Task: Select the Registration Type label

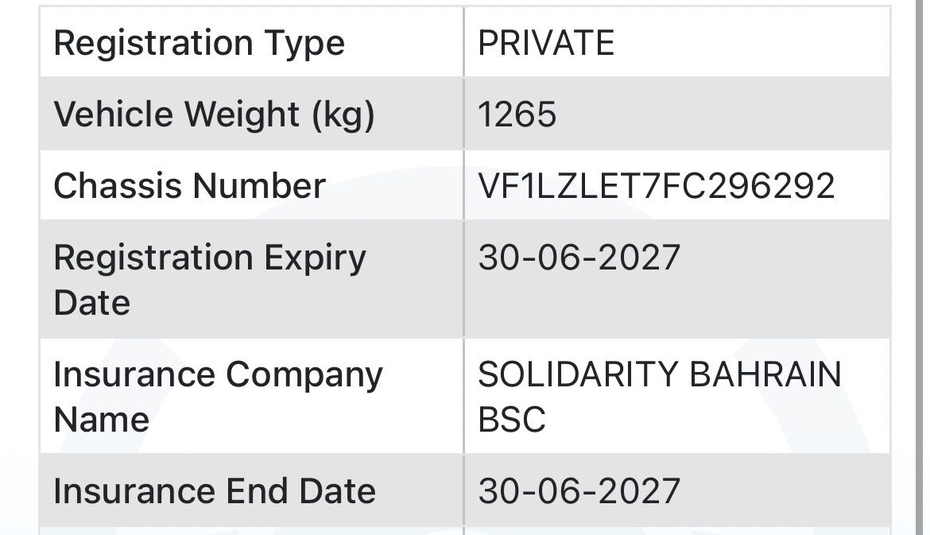Action: click(x=200, y=43)
